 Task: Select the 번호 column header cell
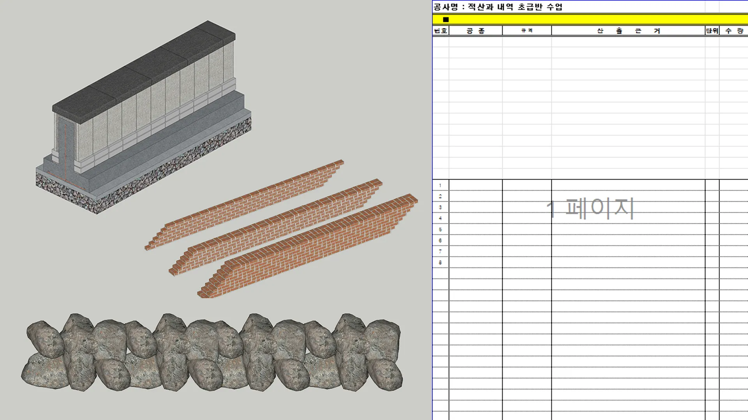coord(441,31)
